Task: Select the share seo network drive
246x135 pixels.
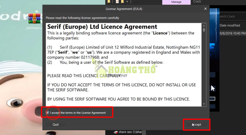Action: coord(128,132)
